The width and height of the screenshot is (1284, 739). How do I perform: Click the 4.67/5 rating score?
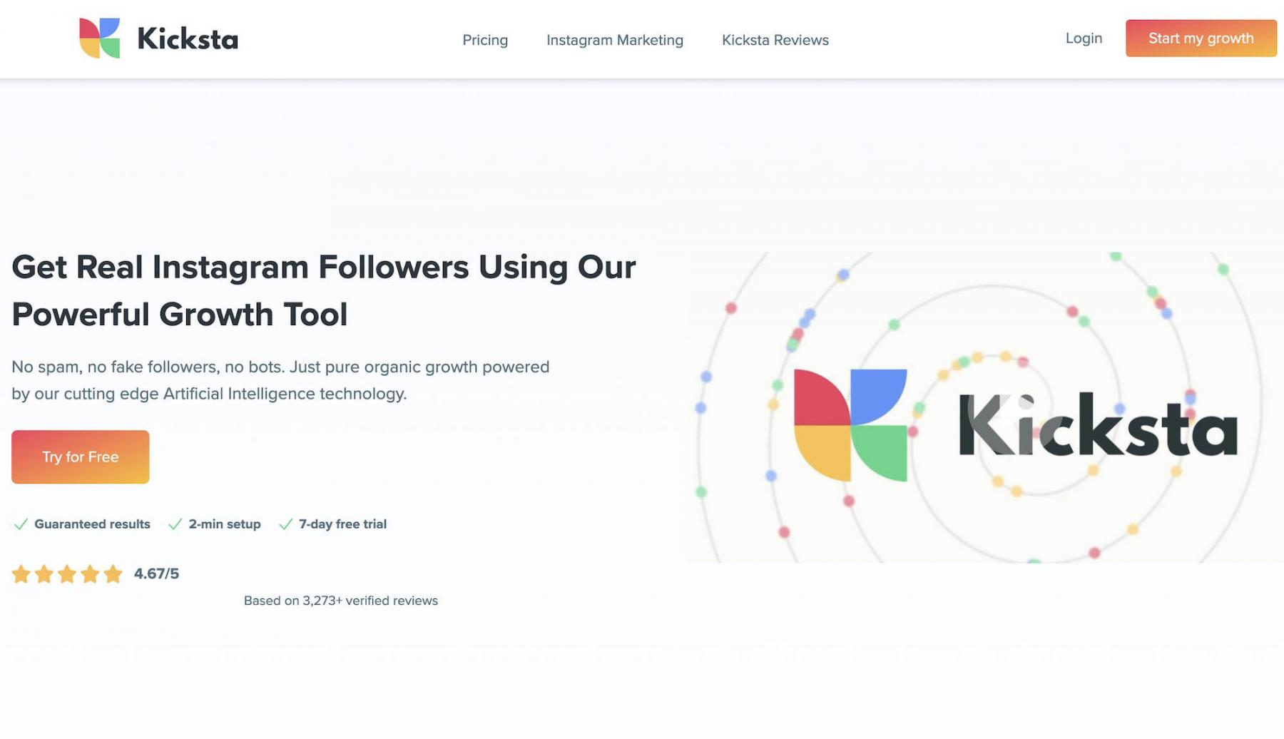pos(156,574)
